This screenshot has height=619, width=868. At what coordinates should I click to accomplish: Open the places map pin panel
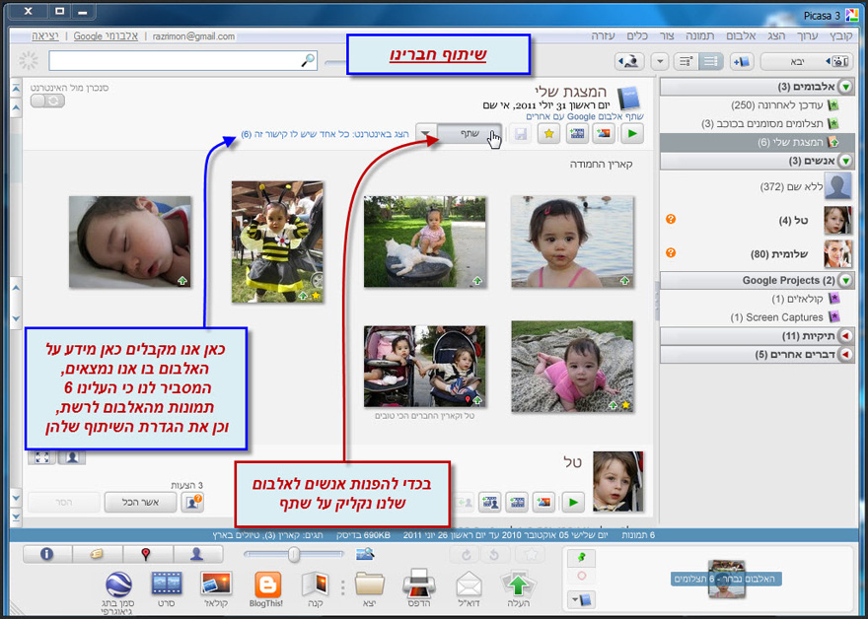(146, 554)
